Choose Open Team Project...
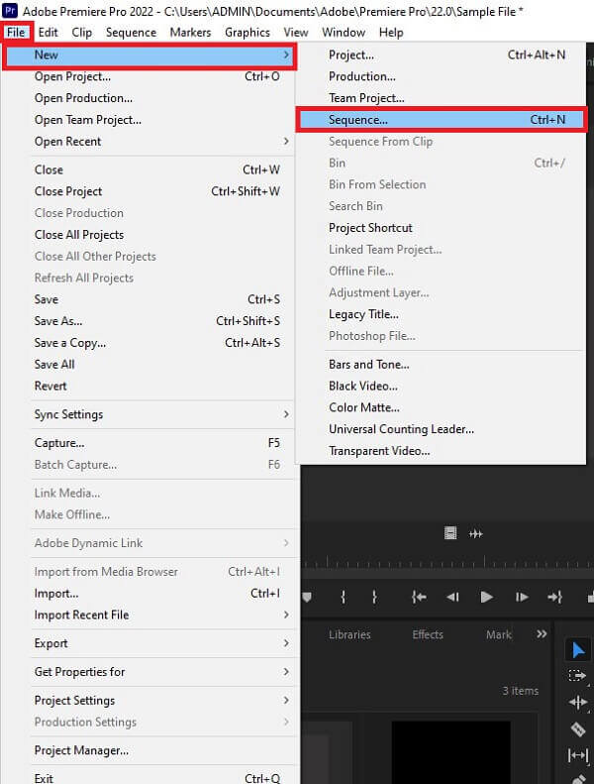 pos(149,120)
